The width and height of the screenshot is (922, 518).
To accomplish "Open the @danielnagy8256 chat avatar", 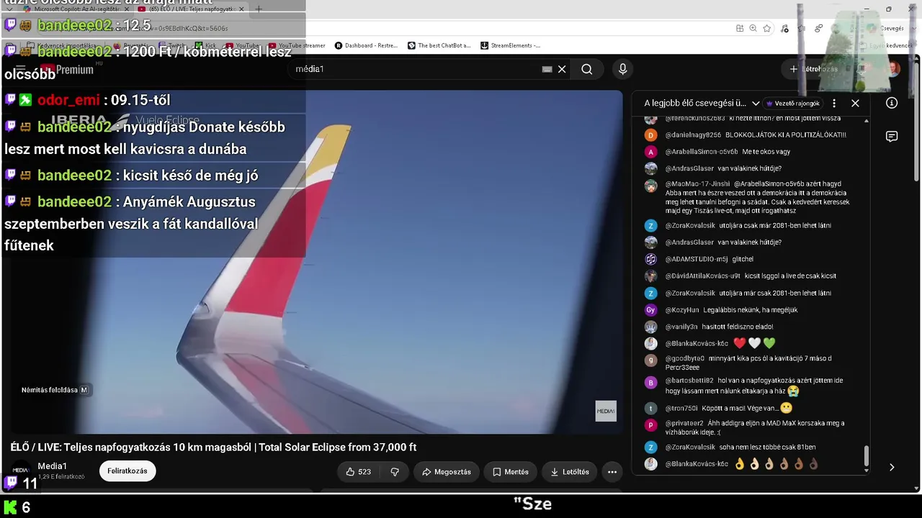I will click(651, 135).
